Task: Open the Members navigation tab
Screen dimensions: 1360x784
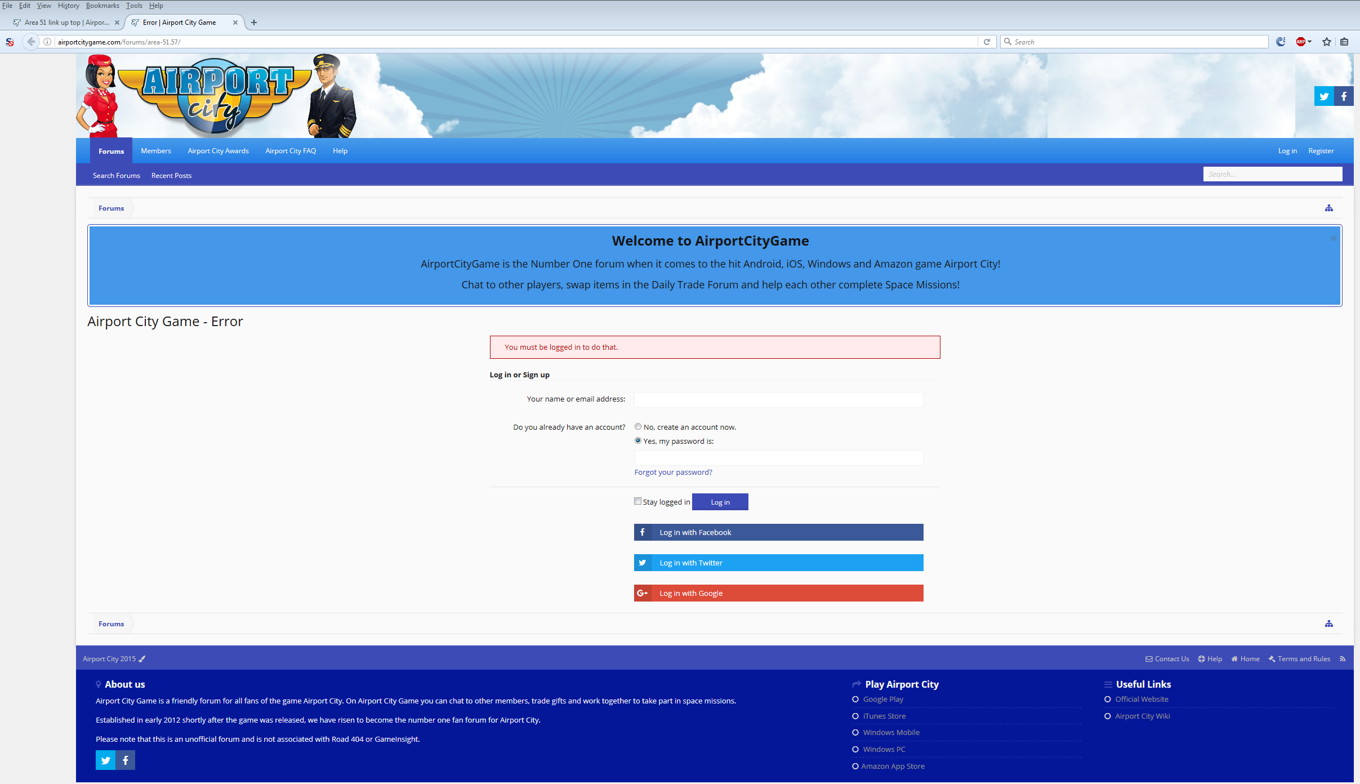Action: (156, 151)
